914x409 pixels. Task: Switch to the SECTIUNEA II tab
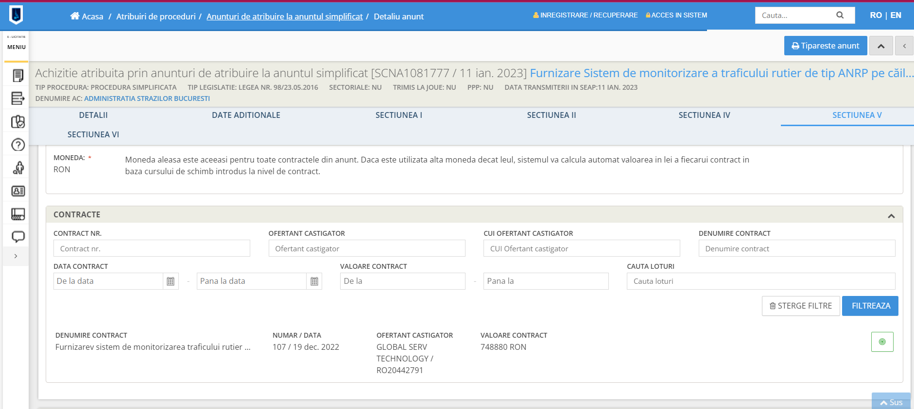click(551, 115)
